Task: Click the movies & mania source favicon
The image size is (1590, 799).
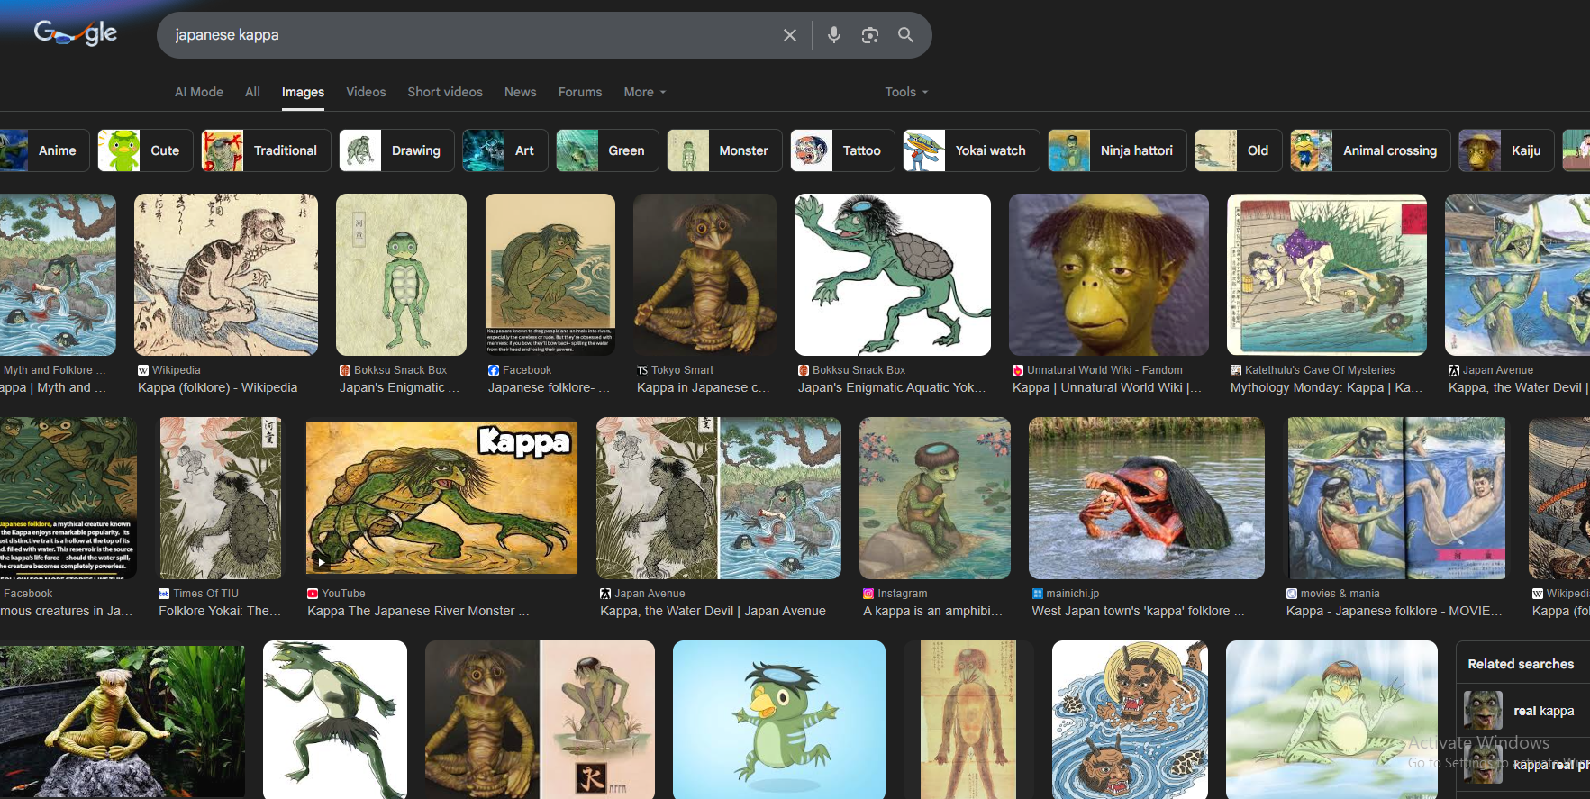Action: [x=1292, y=594]
